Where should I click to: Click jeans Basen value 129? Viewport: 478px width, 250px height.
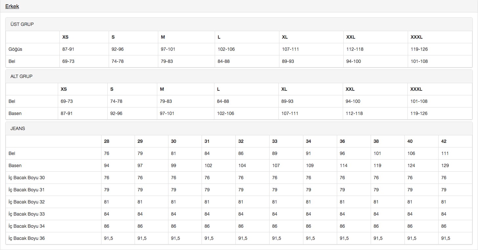coord(445,165)
